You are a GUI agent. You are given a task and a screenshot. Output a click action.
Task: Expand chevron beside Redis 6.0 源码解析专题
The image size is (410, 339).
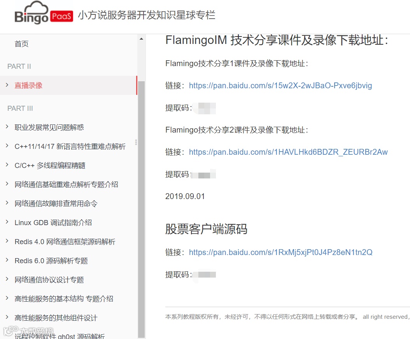(7, 260)
